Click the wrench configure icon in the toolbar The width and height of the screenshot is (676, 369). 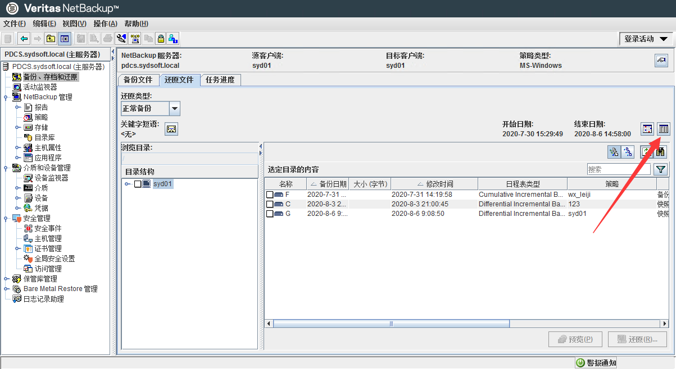pyautogui.click(x=121, y=38)
